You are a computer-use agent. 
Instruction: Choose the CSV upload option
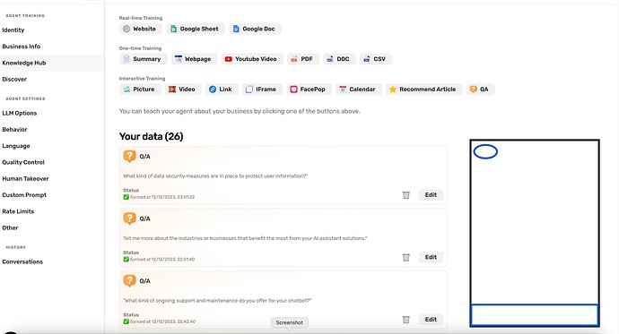tap(375, 59)
